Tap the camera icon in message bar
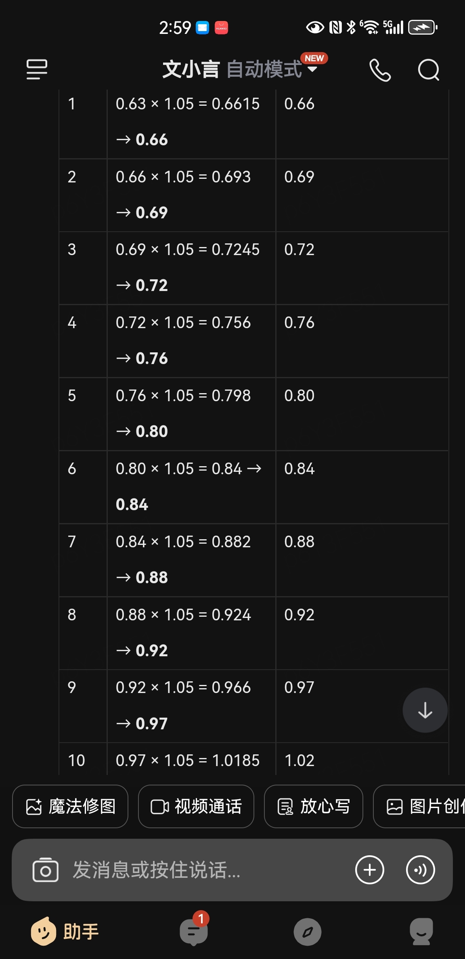 pos(45,870)
